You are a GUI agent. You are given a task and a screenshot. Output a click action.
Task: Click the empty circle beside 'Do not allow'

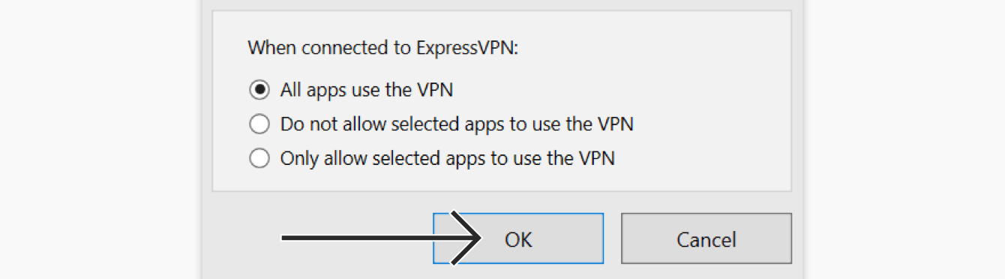[259, 124]
